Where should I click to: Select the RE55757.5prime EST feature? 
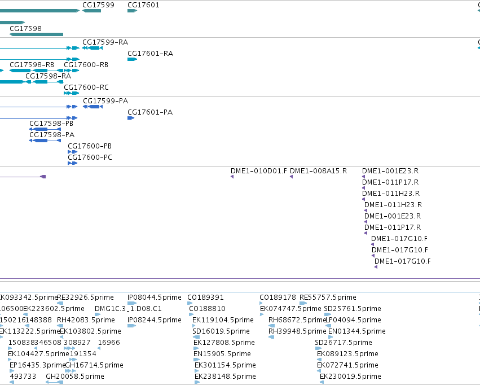pyautogui.click(x=303, y=303)
